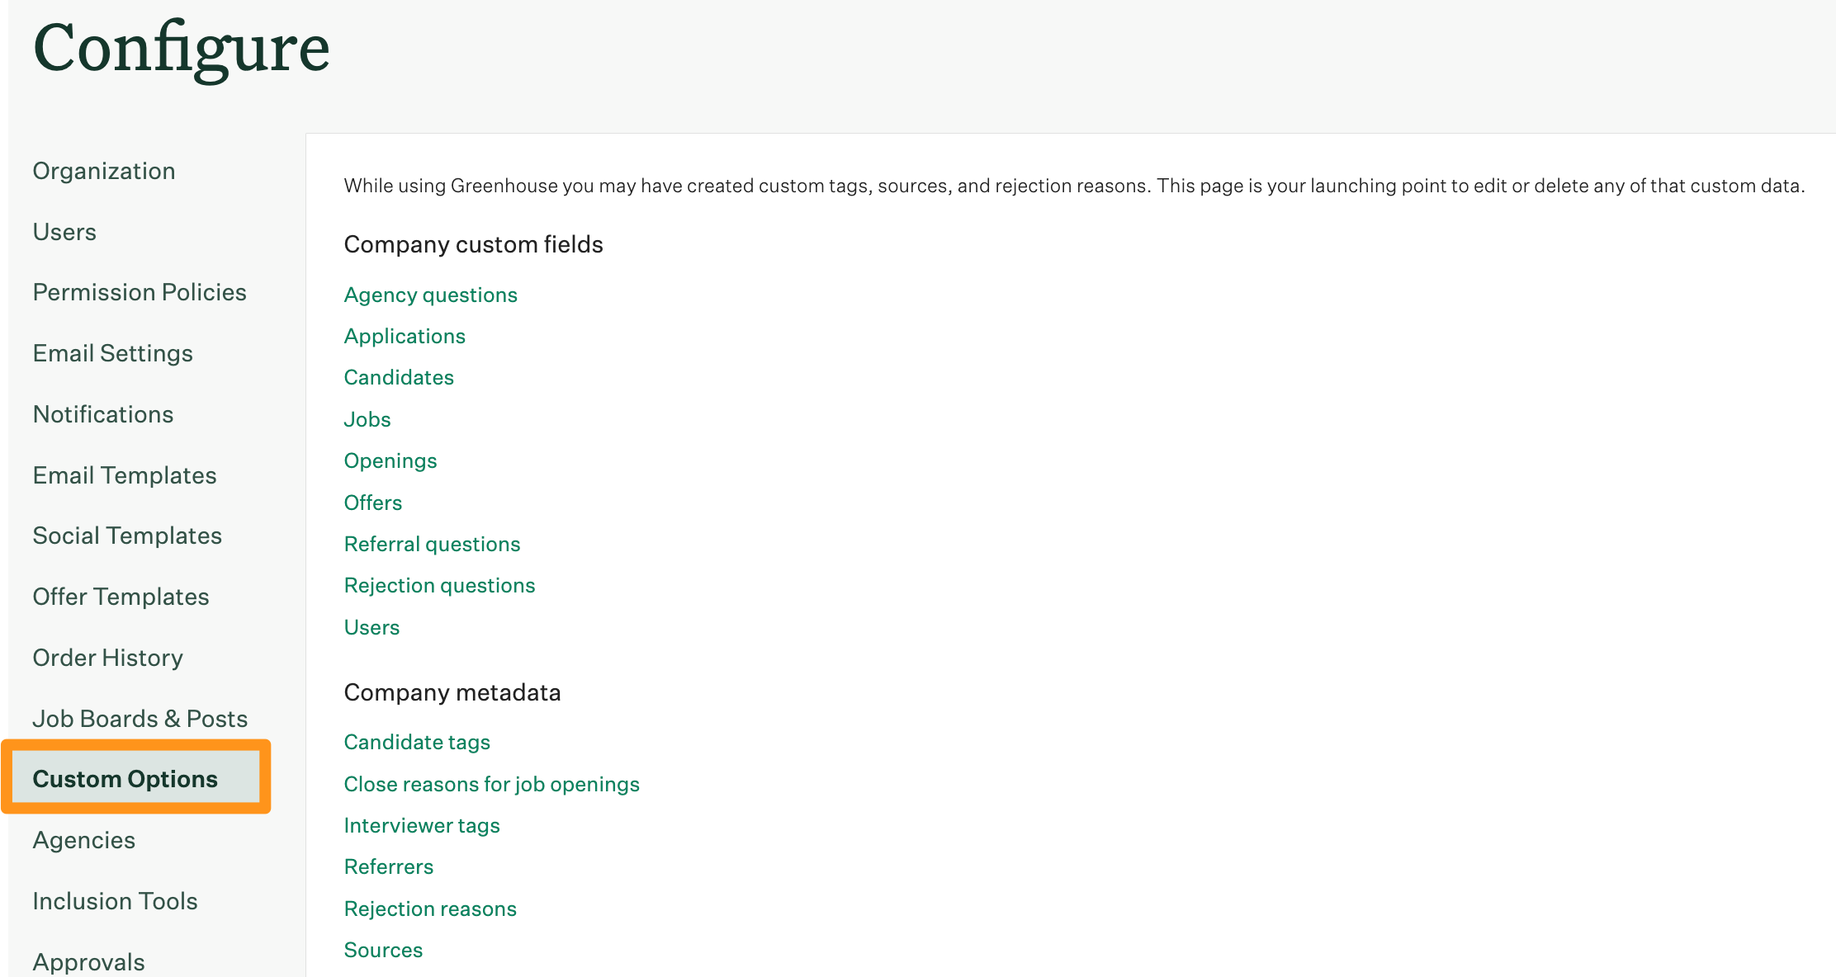Image resolution: width=1836 pixels, height=977 pixels.
Task: Open Notifications settings
Action: pos(103,414)
